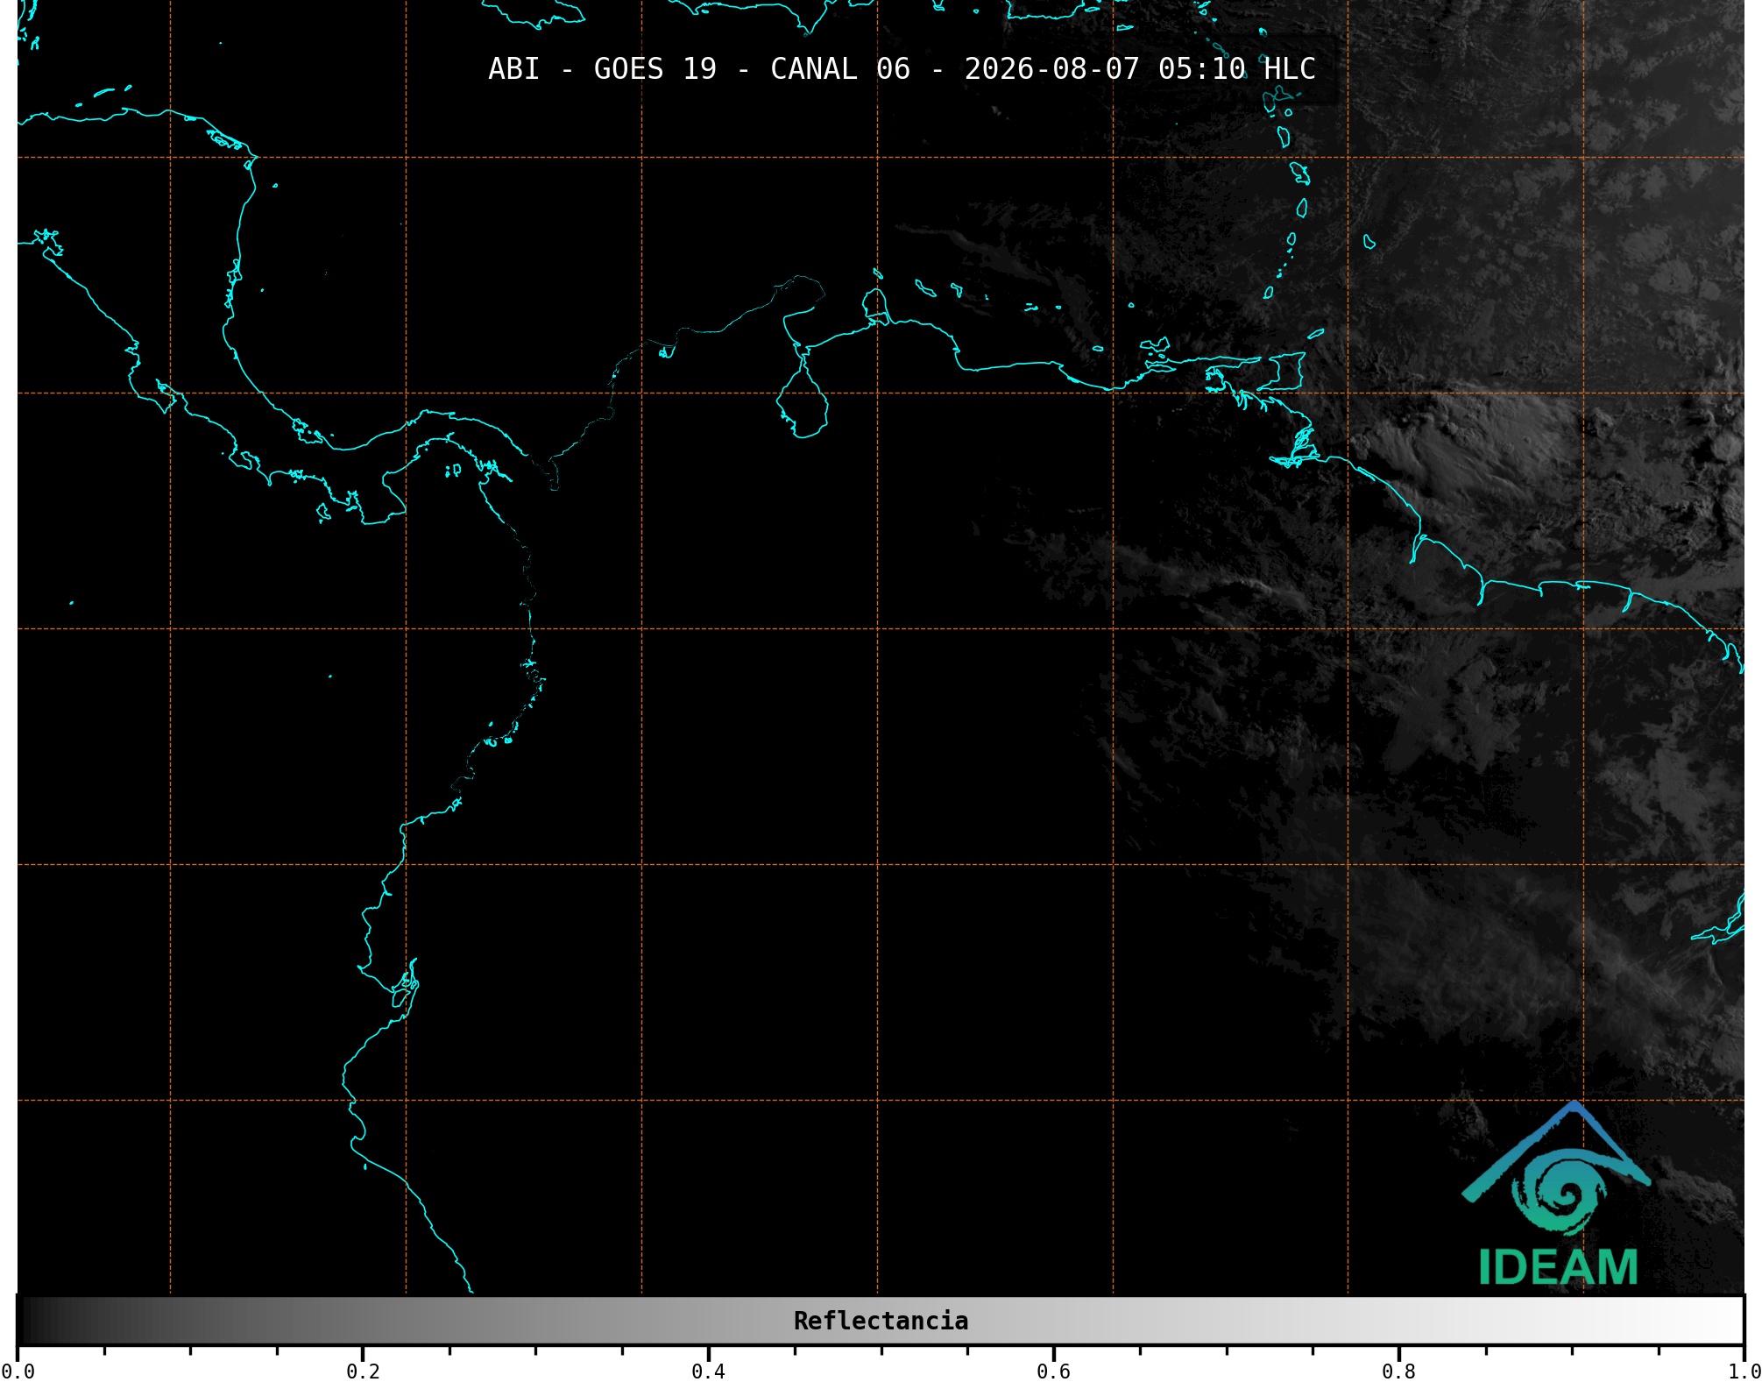Click the 0.8 colorbar tick label
The image size is (1762, 1382).
click(1398, 1371)
